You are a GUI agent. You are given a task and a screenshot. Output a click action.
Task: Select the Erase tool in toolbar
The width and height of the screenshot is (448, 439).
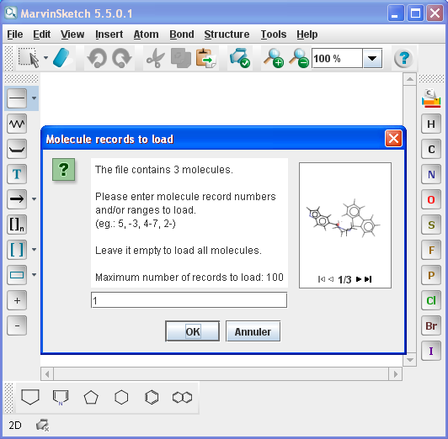(61, 58)
